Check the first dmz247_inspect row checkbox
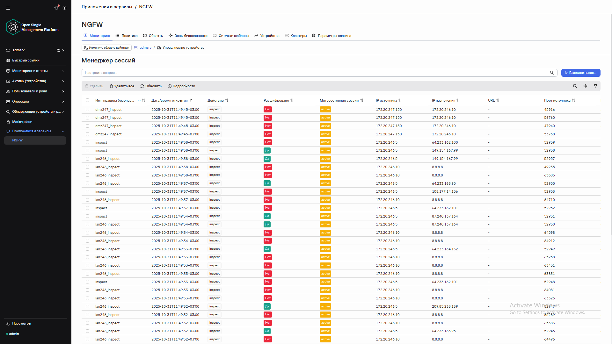The height and width of the screenshot is (344, 612). [x=87, y=110]
